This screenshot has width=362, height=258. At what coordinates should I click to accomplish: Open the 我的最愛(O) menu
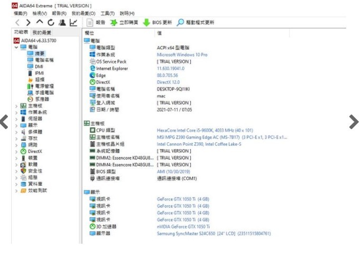click(x=83, y=13)
